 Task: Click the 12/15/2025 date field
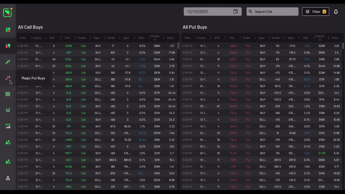tap(213, 12)
